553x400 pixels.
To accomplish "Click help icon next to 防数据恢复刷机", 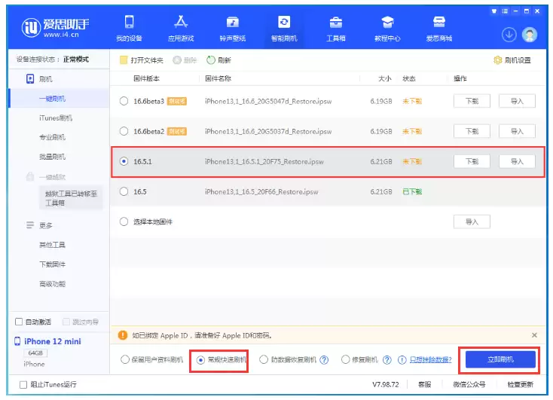I will 324,360.
